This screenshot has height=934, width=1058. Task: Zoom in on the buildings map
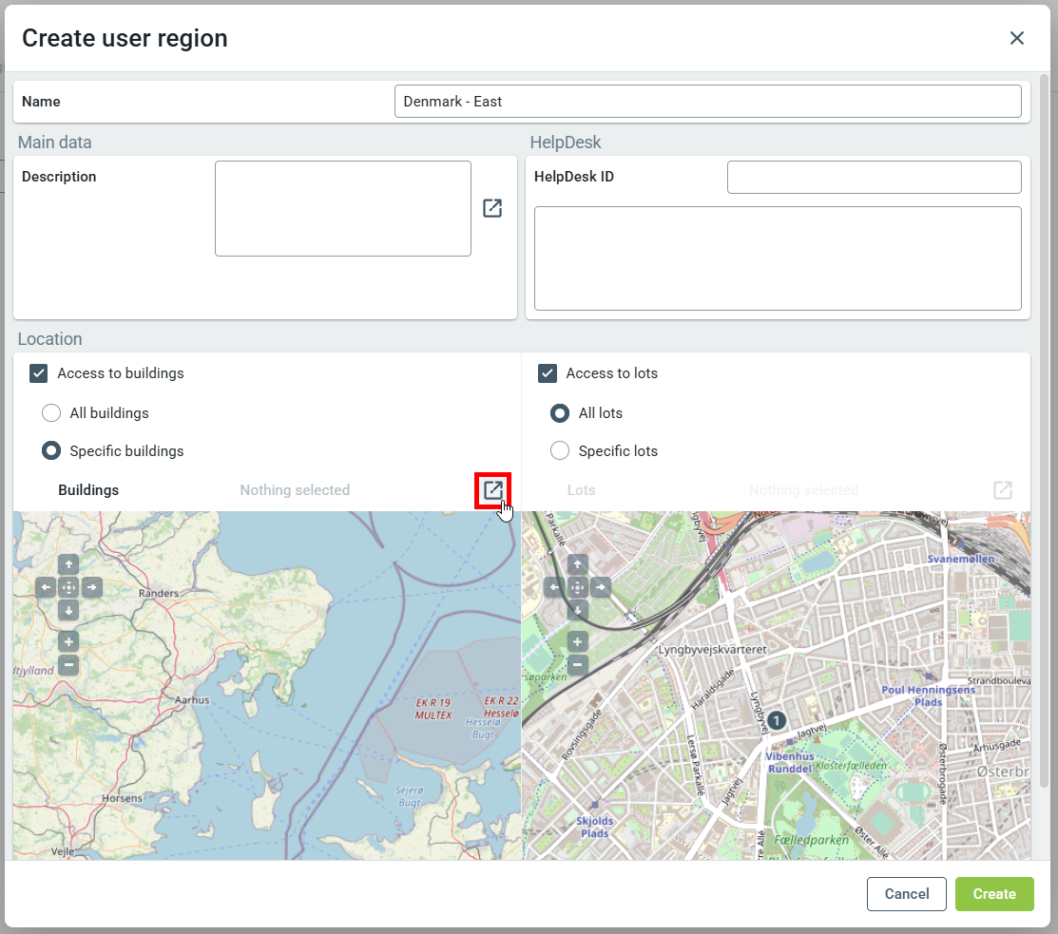click(68, 641)
